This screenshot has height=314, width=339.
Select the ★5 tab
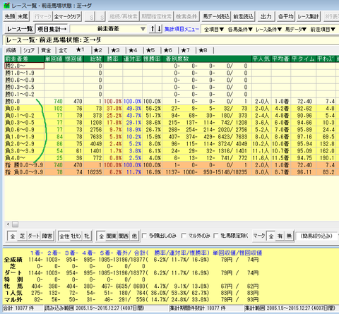coord(150,50)
